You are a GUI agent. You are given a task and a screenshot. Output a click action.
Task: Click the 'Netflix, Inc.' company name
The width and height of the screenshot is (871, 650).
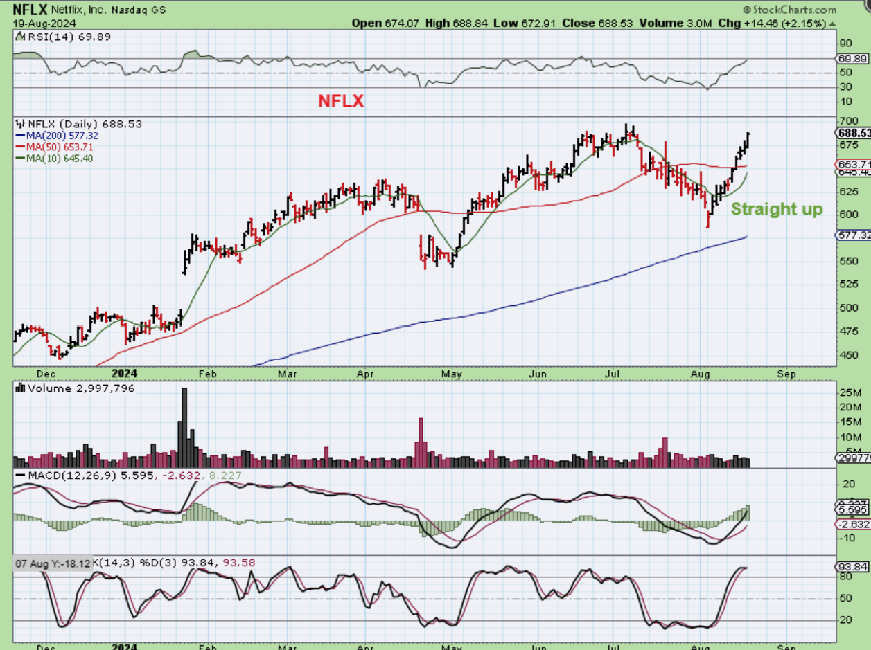pos(80,10)
